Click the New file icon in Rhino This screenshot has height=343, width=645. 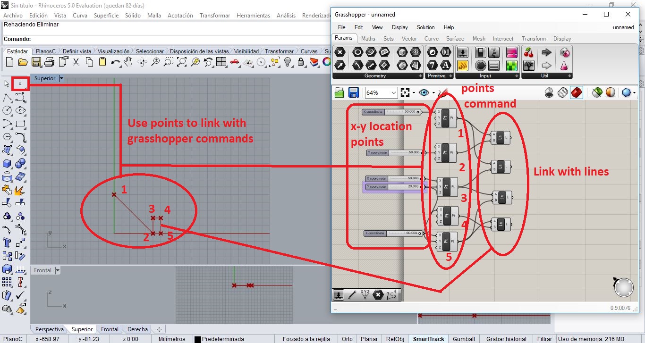pos(9,62)
